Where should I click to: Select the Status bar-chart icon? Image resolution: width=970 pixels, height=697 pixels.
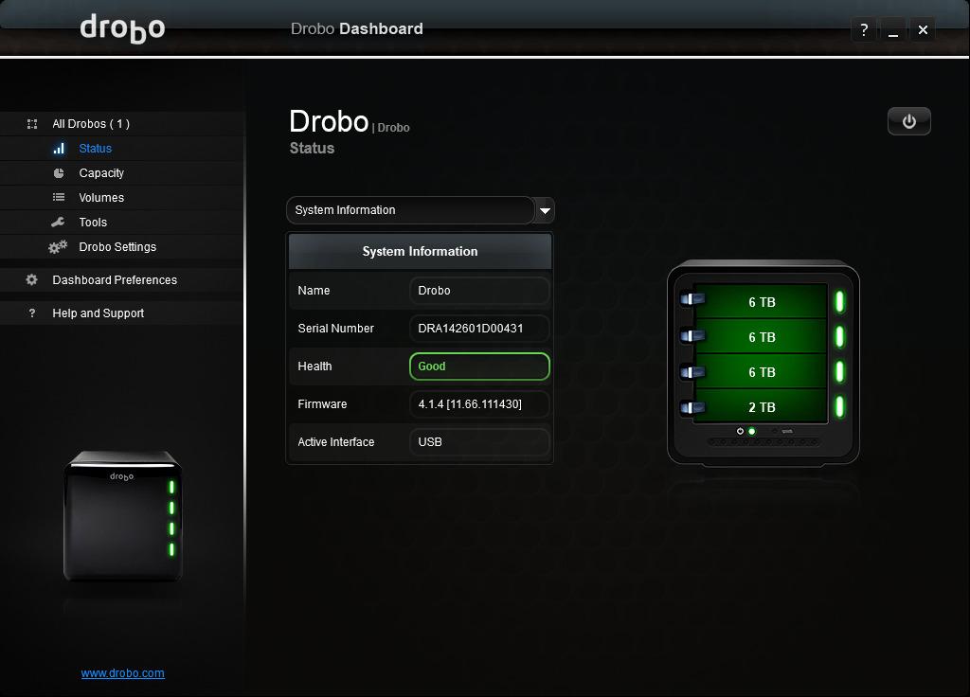[58, 148]
